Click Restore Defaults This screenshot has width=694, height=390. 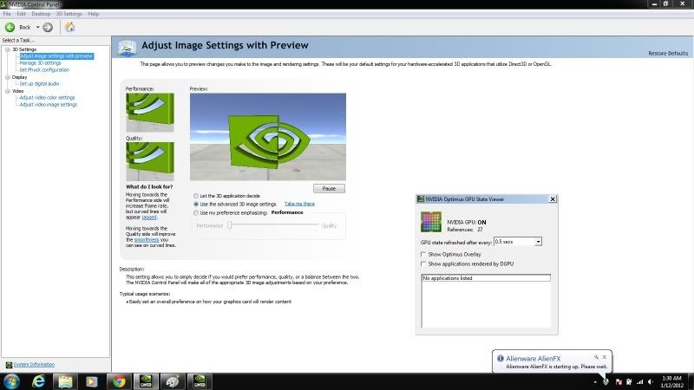pyautogui.click(x=668, y=54)
